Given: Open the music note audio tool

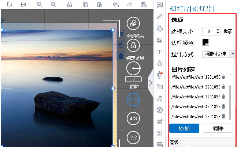Looking at the screenshot, I should tap(160, 98).
